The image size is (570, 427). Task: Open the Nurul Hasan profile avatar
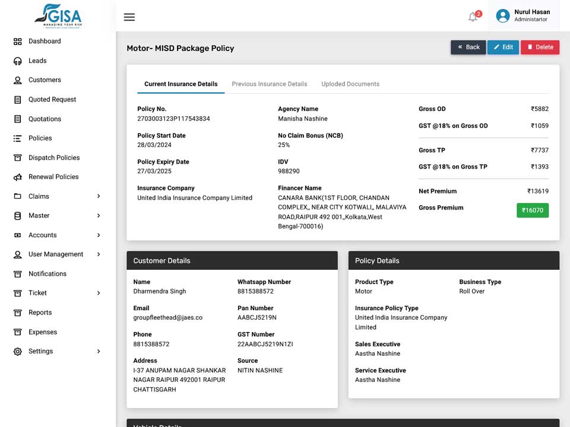pos(503,15)
